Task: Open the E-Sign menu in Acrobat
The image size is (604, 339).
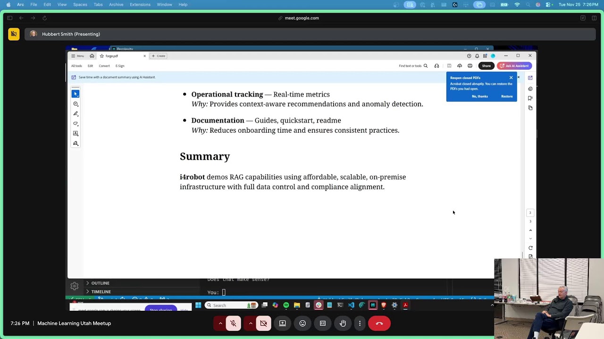Action: (120, 66)
